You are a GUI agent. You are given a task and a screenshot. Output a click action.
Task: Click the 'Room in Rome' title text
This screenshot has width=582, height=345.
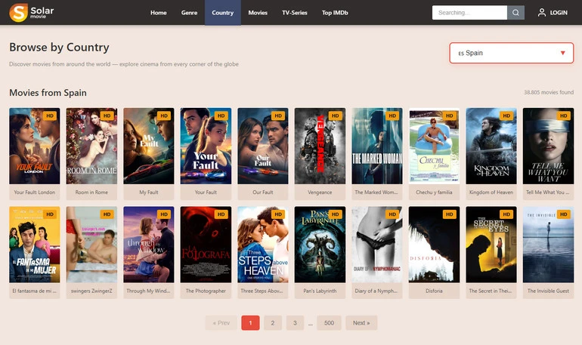click(x=91, y=193)
